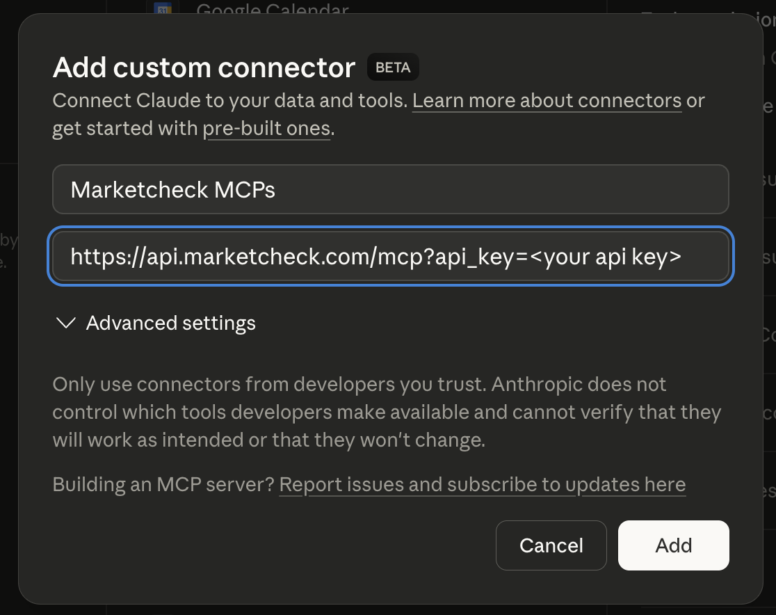This screenshot has width=776, height=615.
Task: Click "Connect Claude to your data and tools" text
Action: (229, 101)
